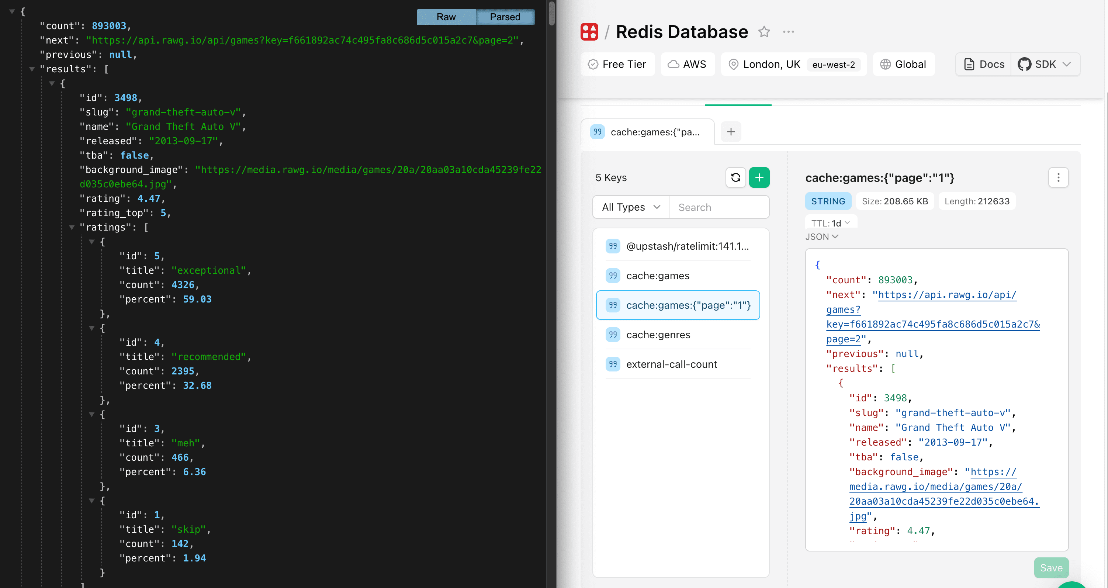This screenshot has height=588, width=1108.
Task: Switch JSON viewer to Parsed mode
Action: pyautogui.click(x=505, y=17)
